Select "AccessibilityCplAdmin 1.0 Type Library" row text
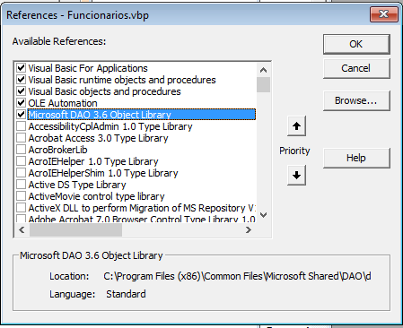Image resolution: width=403 pixels, height=328 pixels. coord(110,126)
